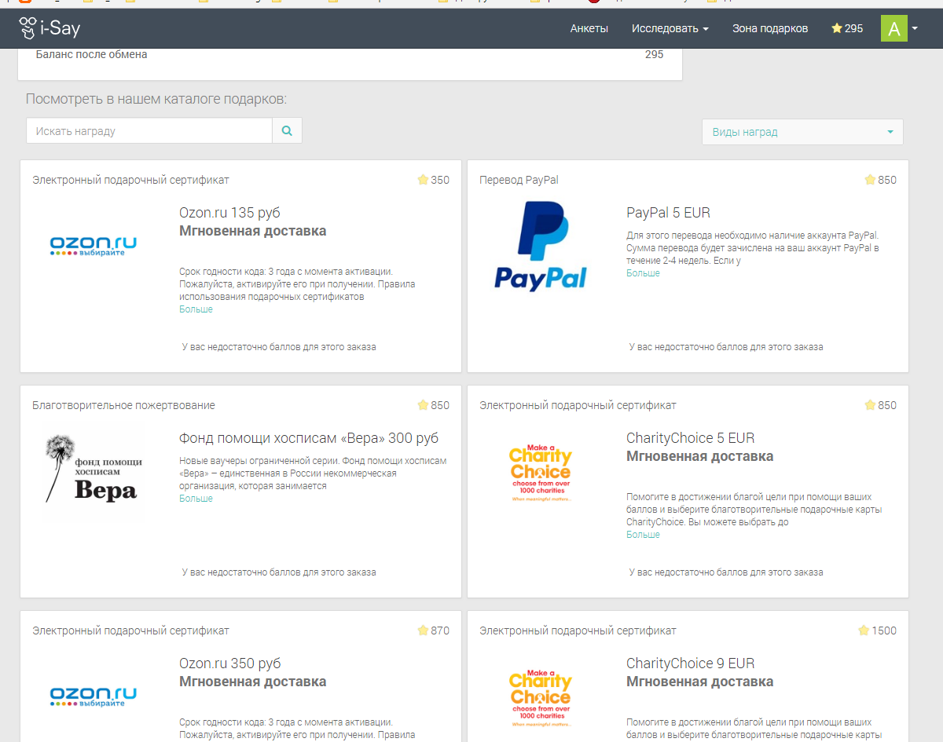
Task: Click the Ozon.ru logo on 350 руб card
Action: 94,696
